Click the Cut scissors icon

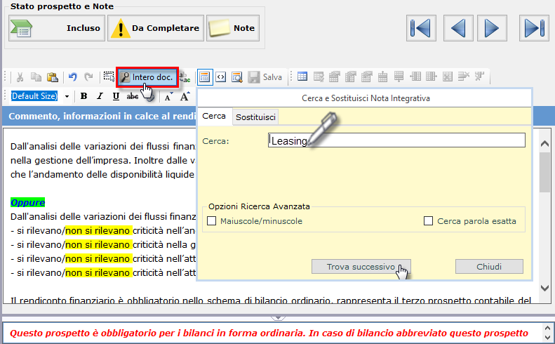click(20, 77)
